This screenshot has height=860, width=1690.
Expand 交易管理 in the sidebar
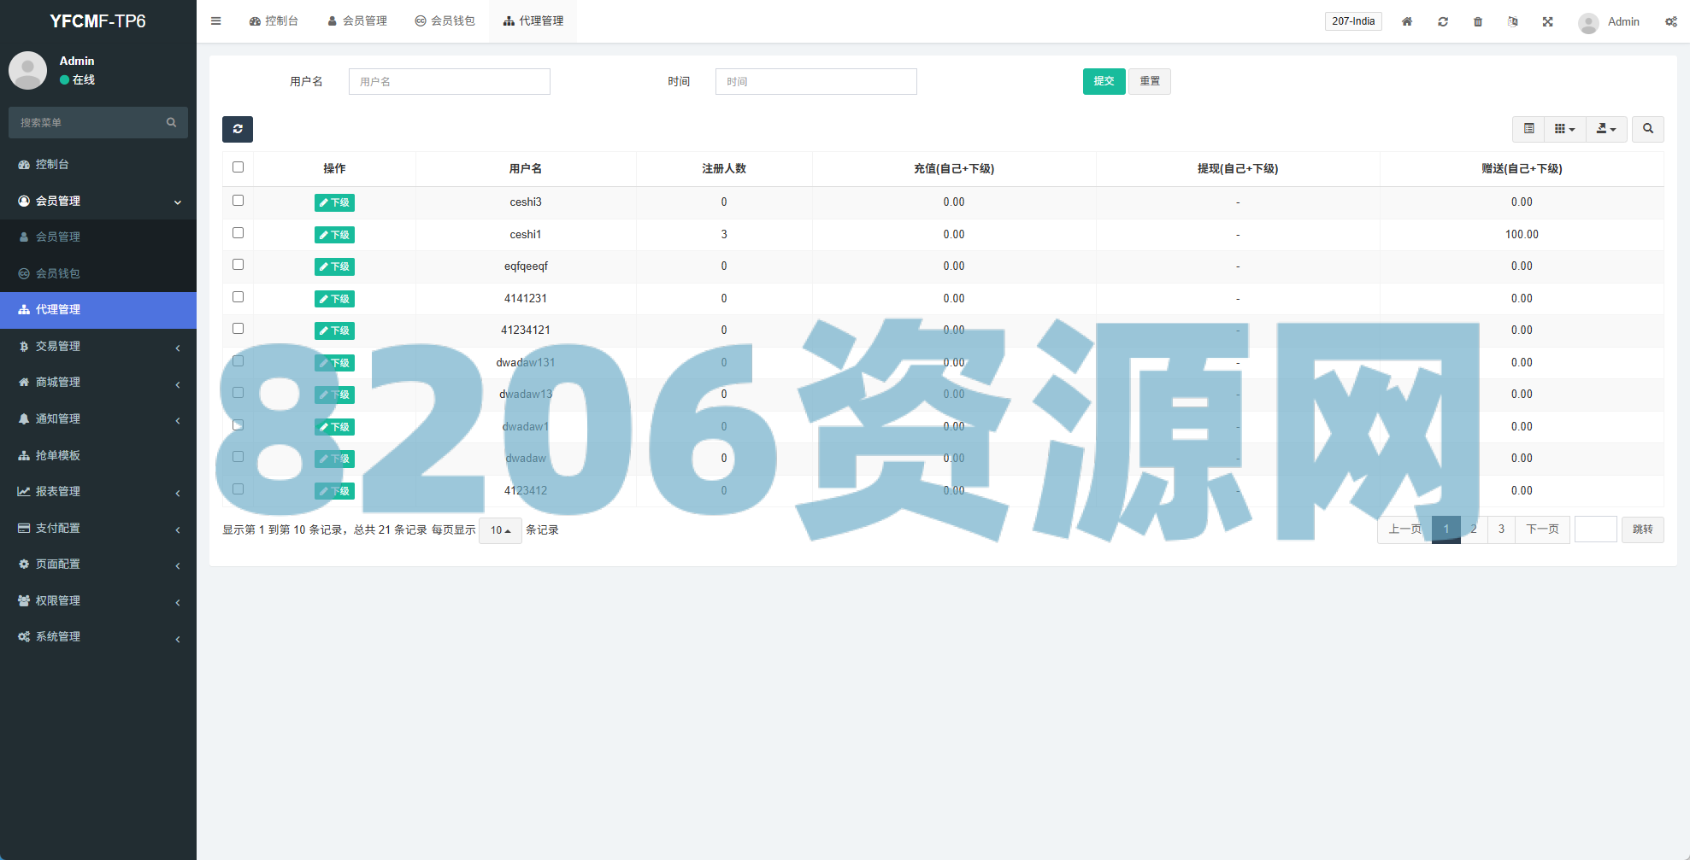pyautogui.click(x=98, y=346)
